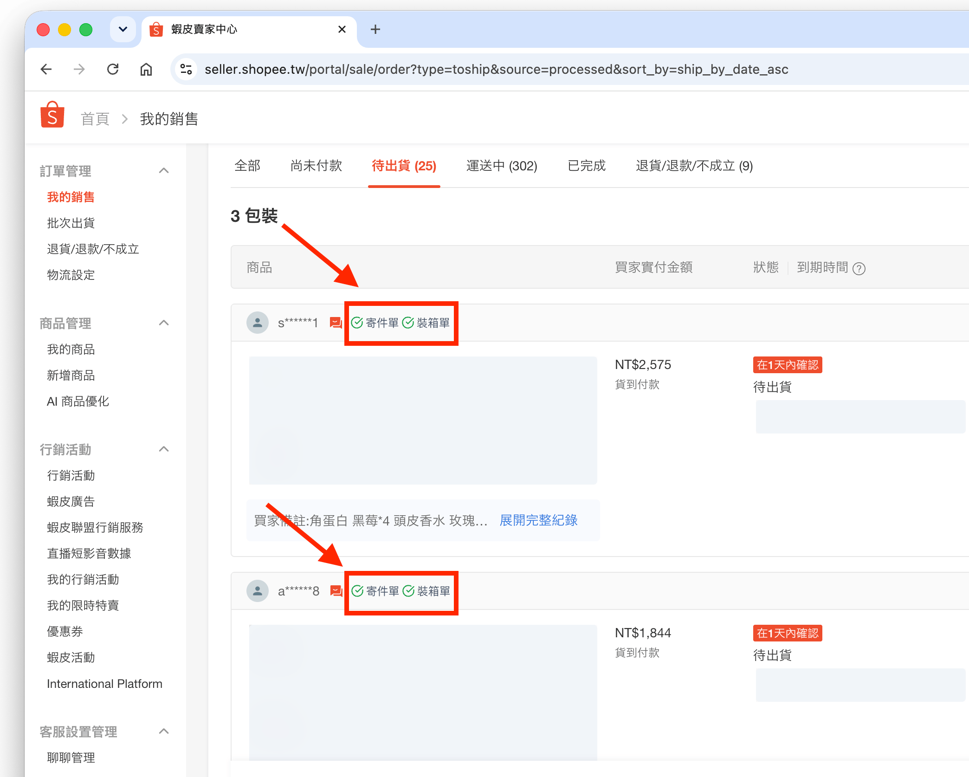Click the browser address bar URL
Viewport: 969px width, 777px height.
point(496,70)
